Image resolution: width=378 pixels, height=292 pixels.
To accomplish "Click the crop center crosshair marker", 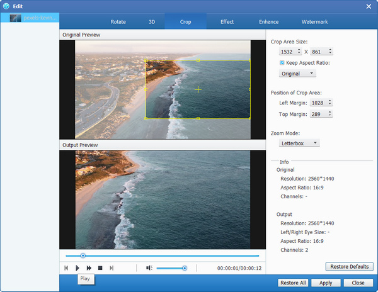I will pos(198,90).
